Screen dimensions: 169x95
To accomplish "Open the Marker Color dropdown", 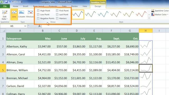I will [x=160, y=15].
